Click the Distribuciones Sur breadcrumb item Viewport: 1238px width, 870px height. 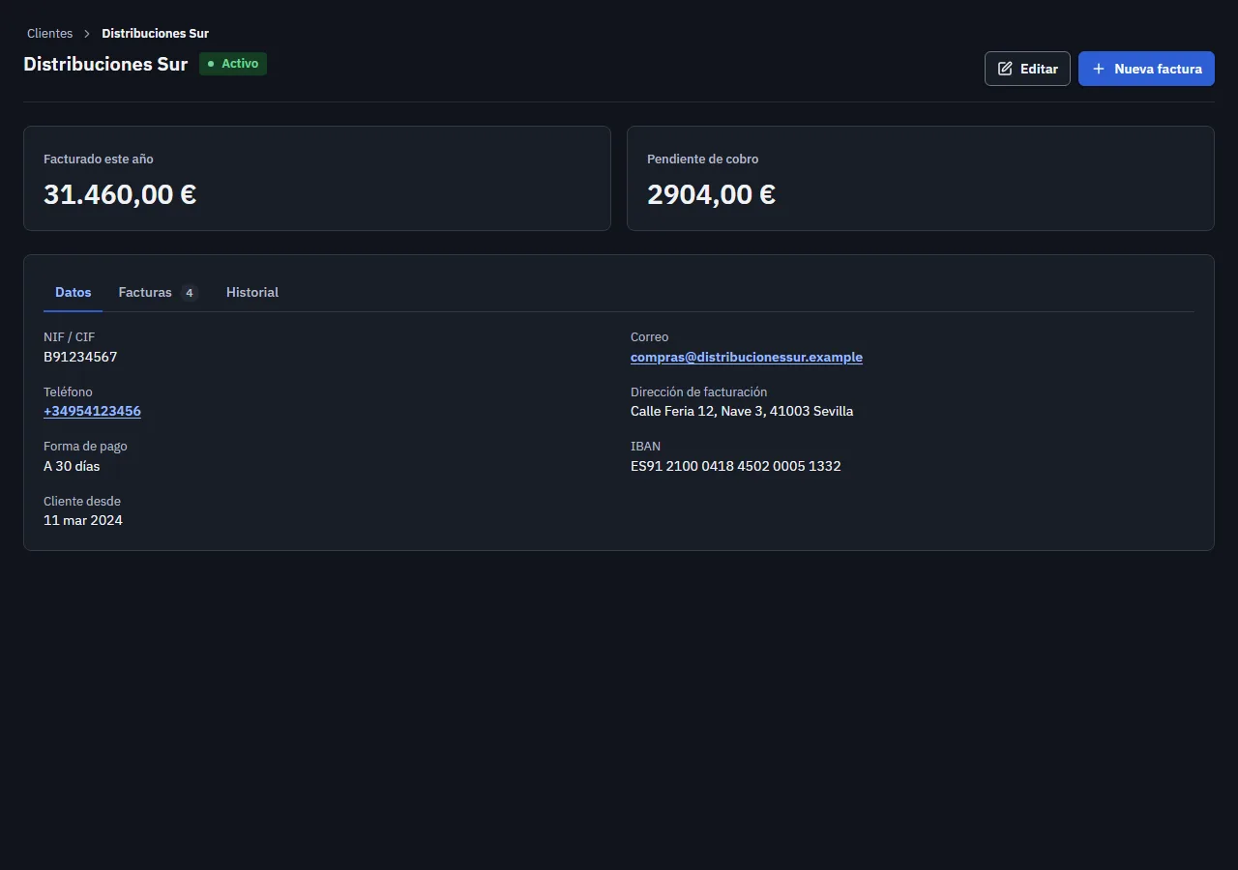pos(155,34)
